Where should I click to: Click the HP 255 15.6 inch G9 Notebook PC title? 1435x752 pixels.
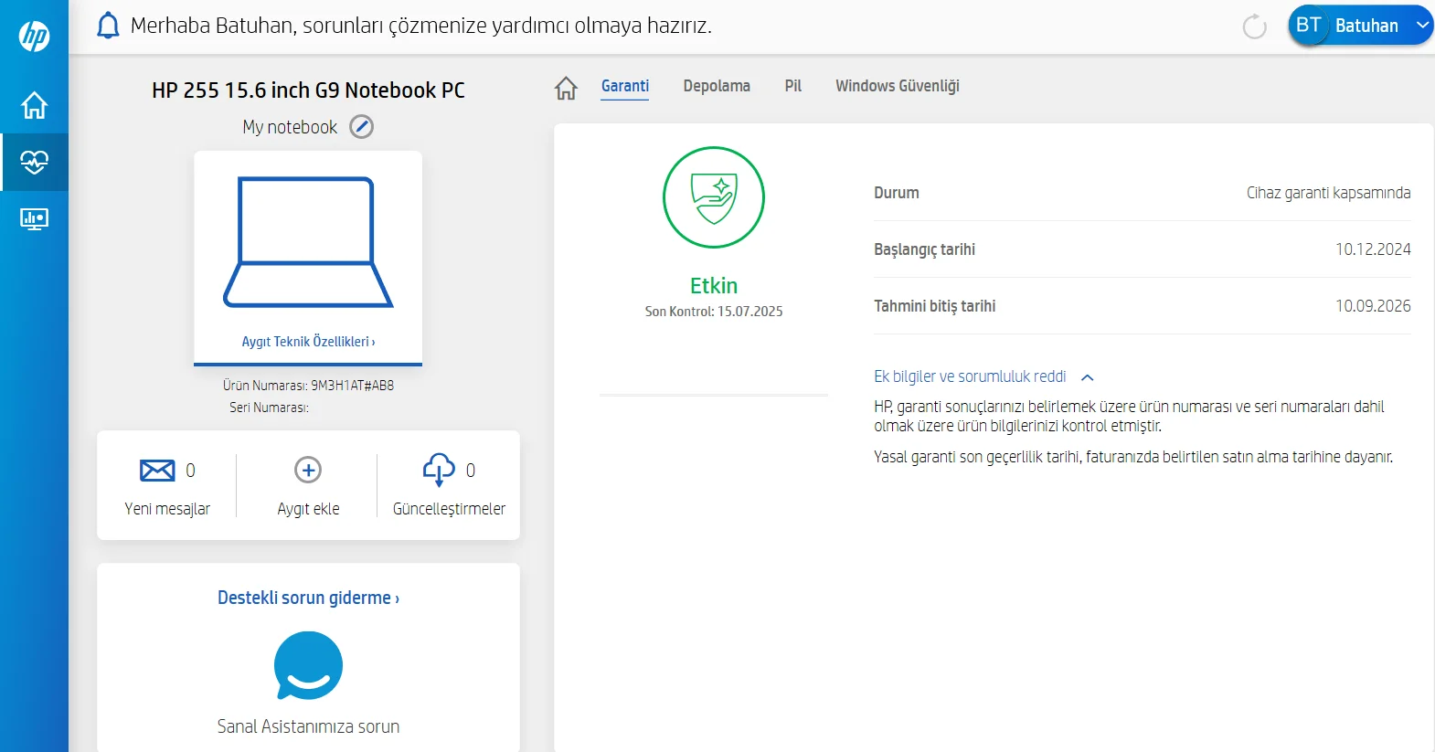click(308, 90)
